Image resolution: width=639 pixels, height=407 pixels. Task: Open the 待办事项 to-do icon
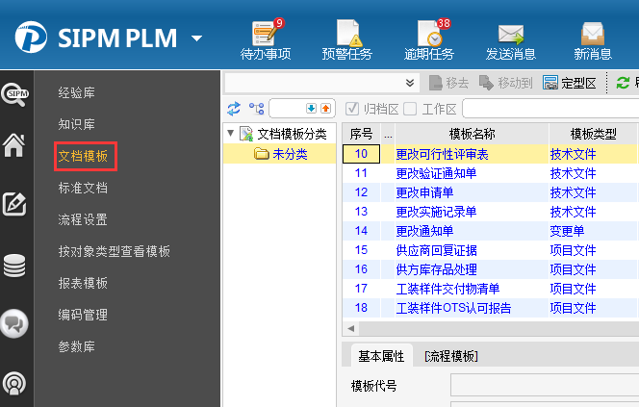(266, 39)
